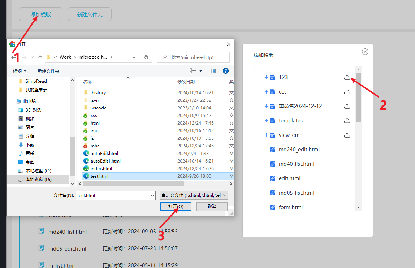
Task: Click the refresh button in file dialog
Action: coord(146,57)
